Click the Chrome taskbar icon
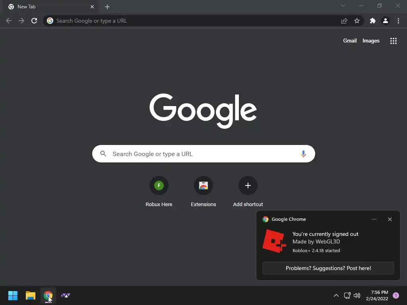407x305 pixels. 48,295
